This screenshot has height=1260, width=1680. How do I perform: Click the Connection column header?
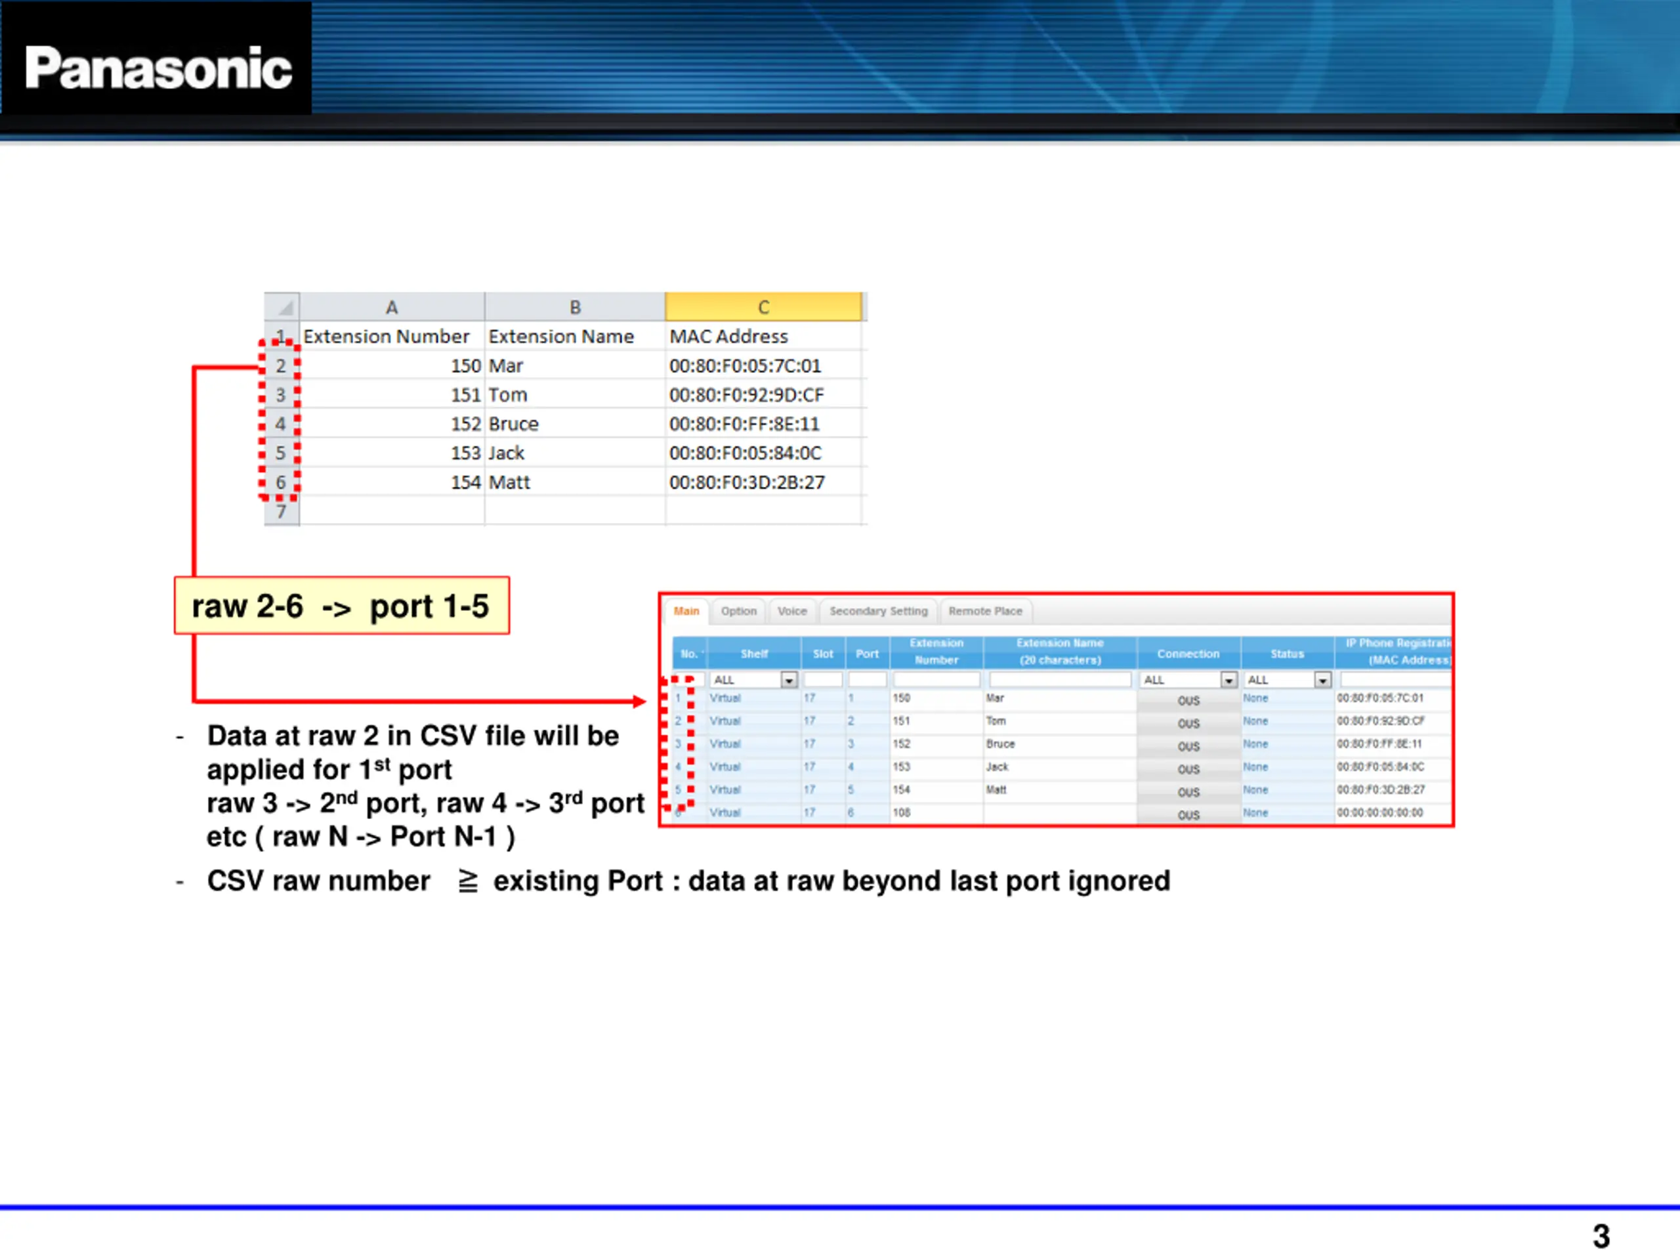pos(1188,653)
